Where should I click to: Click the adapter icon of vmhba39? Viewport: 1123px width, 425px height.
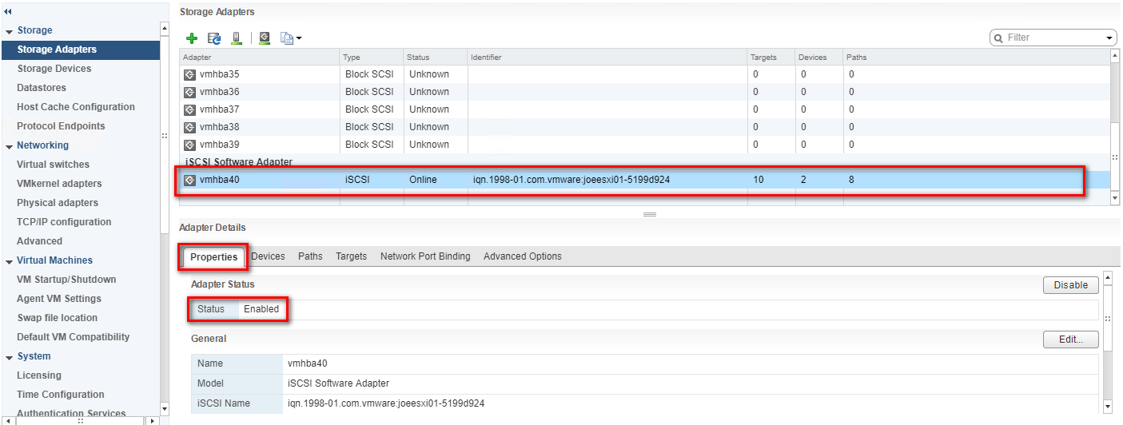pos(189,145)
